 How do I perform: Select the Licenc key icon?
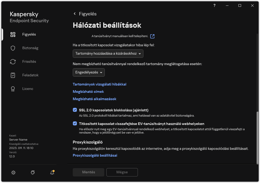pyautogui.click(x=13, y=89)
